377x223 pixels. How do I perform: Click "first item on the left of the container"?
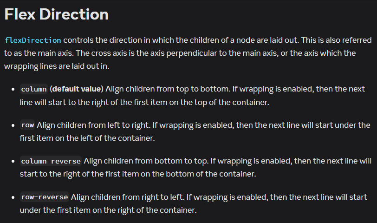(x=86, y=138)
